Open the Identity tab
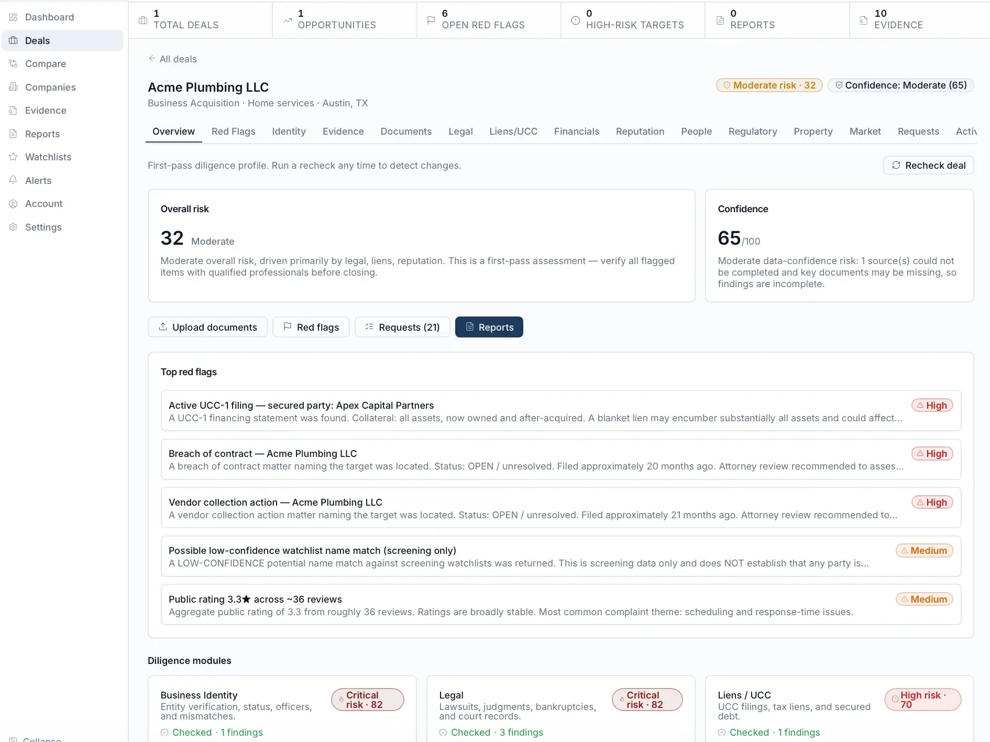The image size is (990, 742). [x=289, y=132]
